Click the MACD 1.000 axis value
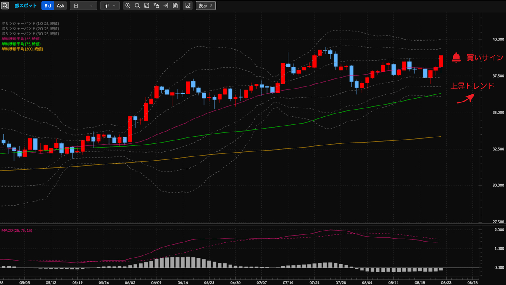The height and width of the screenshot is (285, 506). point(499,248)
